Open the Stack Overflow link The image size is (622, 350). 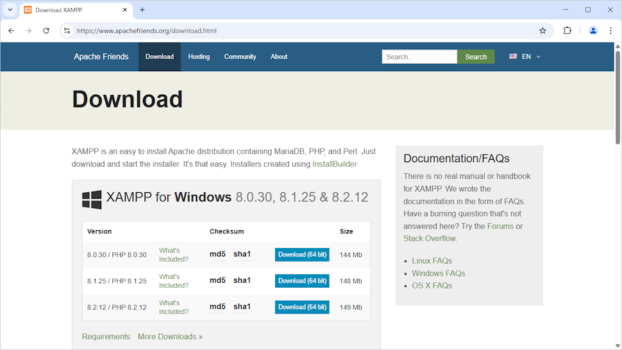(430, 238)
